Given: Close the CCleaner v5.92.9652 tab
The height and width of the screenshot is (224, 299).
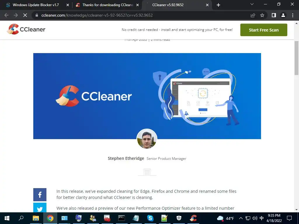Looking at the screenshot, I should coord(207,5).
